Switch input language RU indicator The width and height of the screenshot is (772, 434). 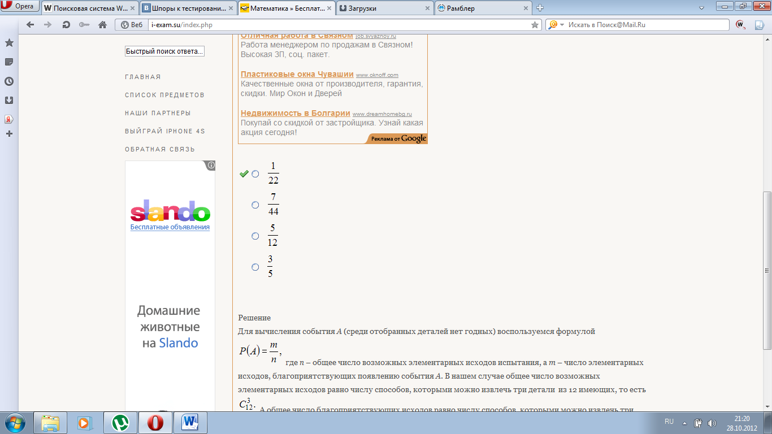(669, 422)
